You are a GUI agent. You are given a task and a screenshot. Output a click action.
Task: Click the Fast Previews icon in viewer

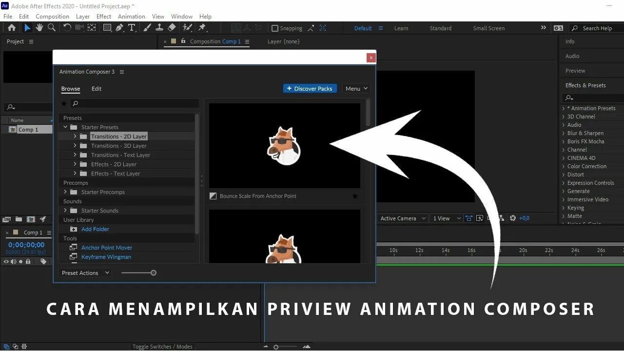[x=480, y=218]
